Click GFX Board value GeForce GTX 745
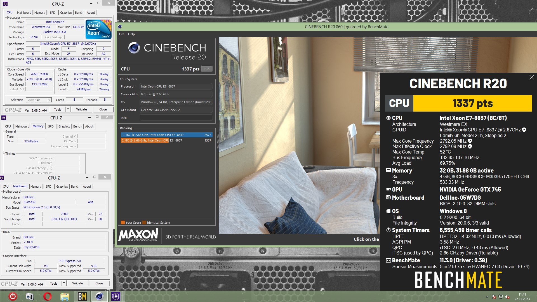Screen dimensions: 537x302 [176, 110]
